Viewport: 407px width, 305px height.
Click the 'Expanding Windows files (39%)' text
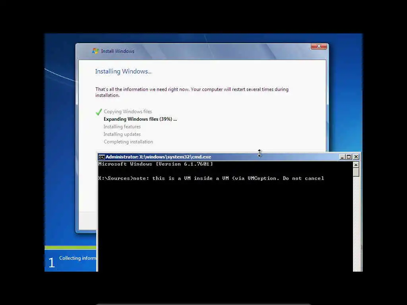coord(140,119)
